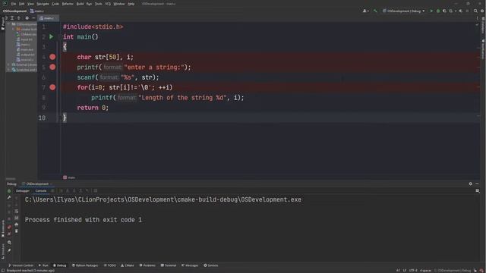Open Debug panel settings gear icon

coord(471,184)
